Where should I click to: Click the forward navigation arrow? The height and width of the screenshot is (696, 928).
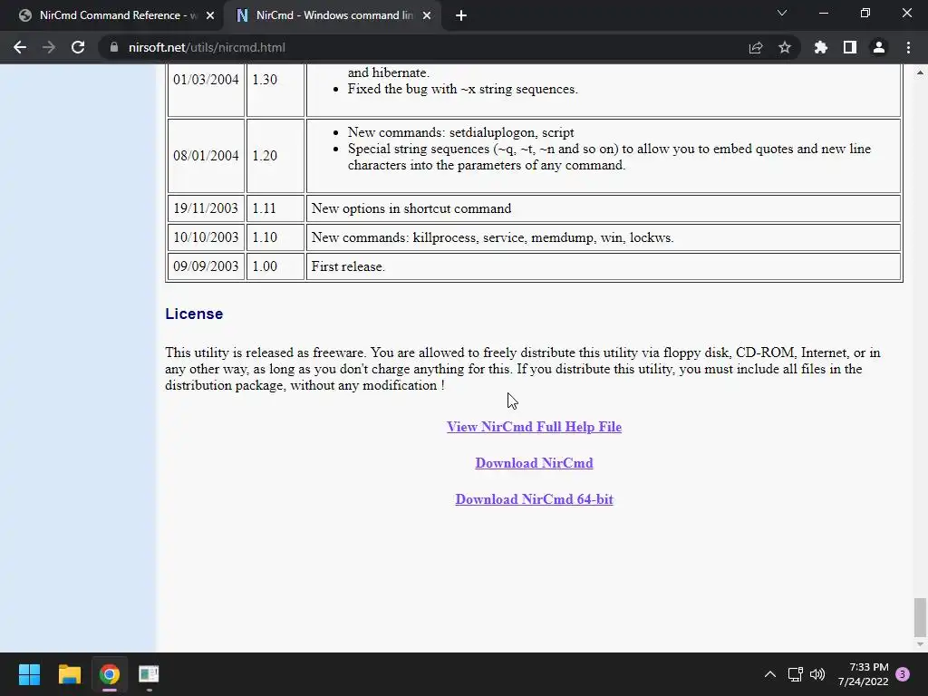[49, 47]
